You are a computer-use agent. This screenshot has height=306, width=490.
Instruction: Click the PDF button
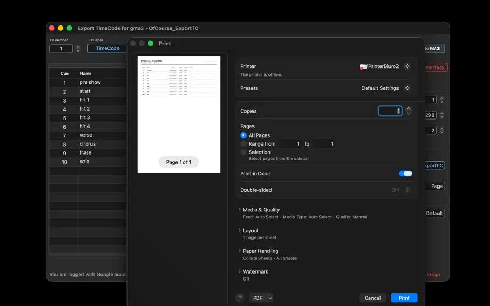pyautogui.click(x=258, y=298)
